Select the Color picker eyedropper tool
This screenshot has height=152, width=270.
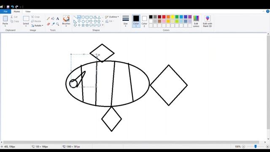pyautogui.click(x=53, y=24)
